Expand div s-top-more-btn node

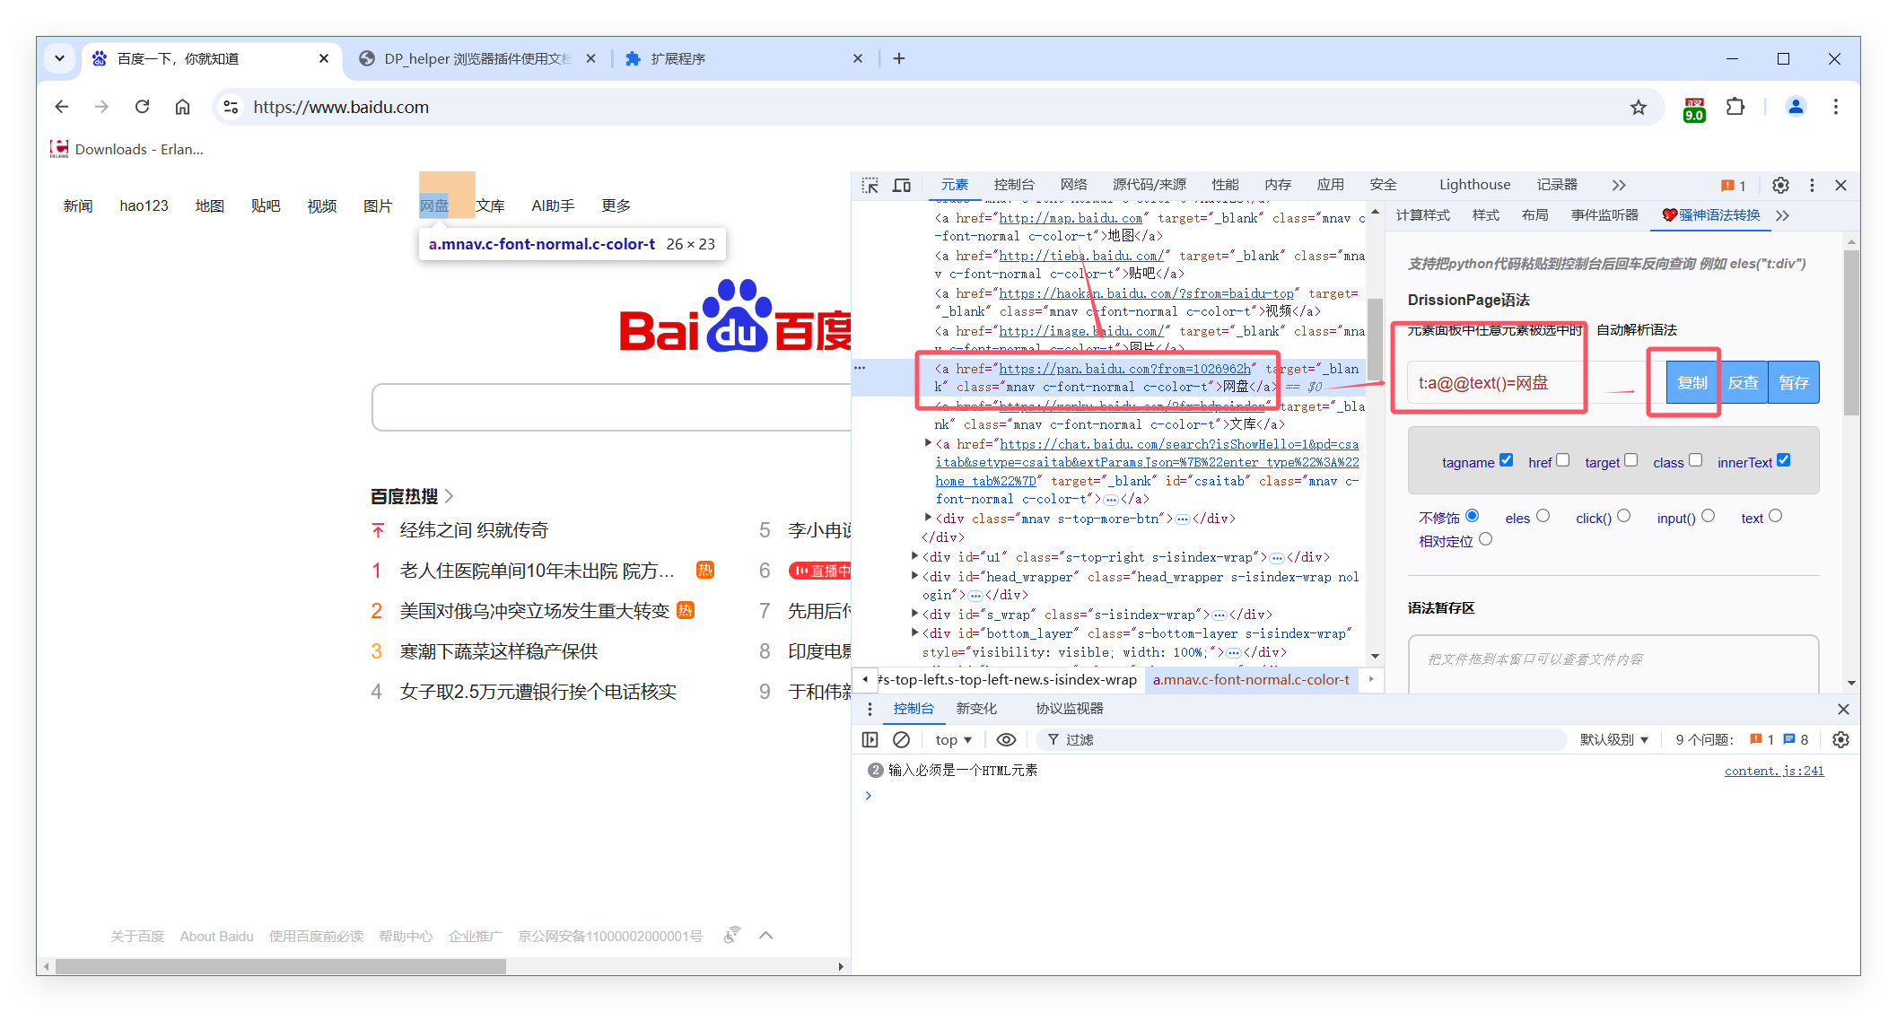928,518
